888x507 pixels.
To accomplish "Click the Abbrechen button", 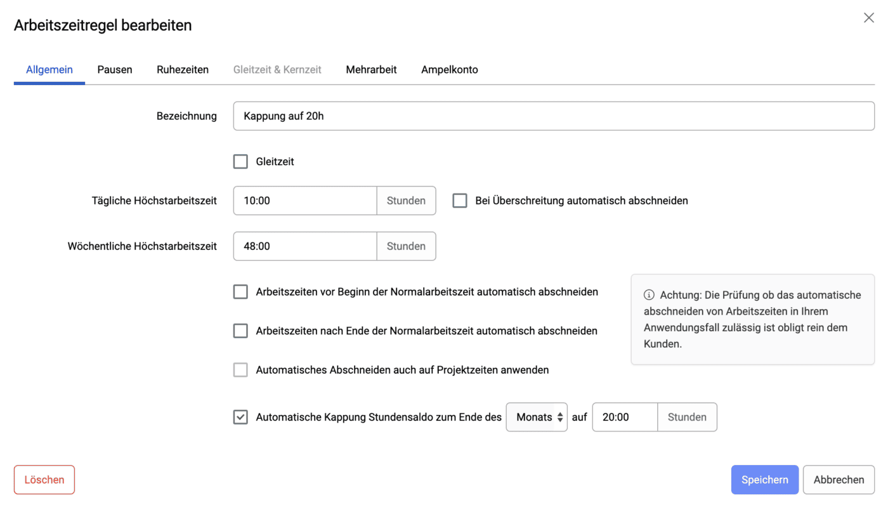I will coord(839,480).
